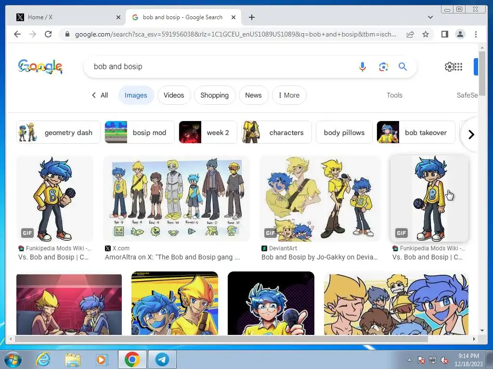Open the group faces collage image

click(x=396, y=304)
